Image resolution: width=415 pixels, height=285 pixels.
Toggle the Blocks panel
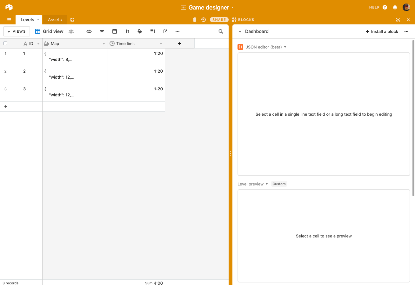[x=243, y=20]
